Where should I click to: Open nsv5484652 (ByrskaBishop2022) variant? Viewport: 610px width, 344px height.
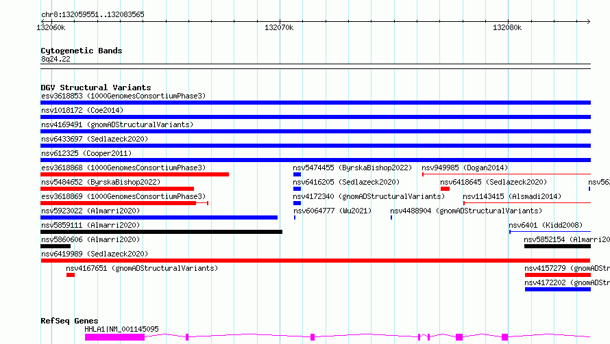click(x=101, y=182)
